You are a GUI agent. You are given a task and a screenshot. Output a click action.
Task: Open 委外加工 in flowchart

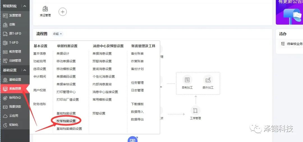point(208,83)
